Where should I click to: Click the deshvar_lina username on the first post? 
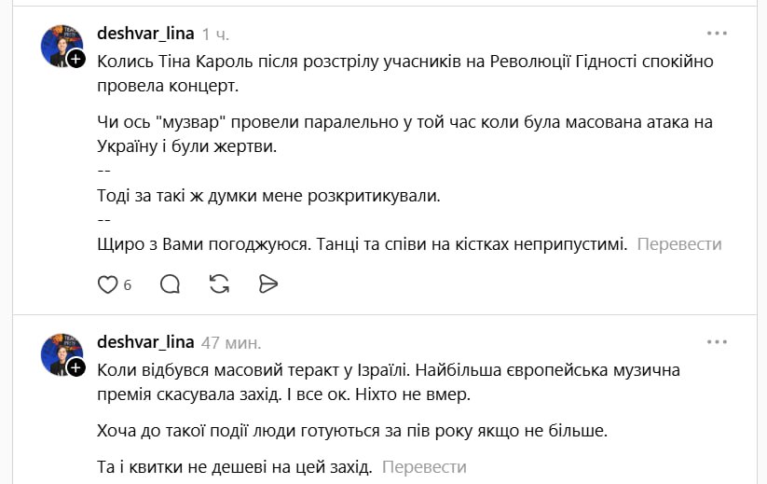pyautogui.click(x=145, y=34)
